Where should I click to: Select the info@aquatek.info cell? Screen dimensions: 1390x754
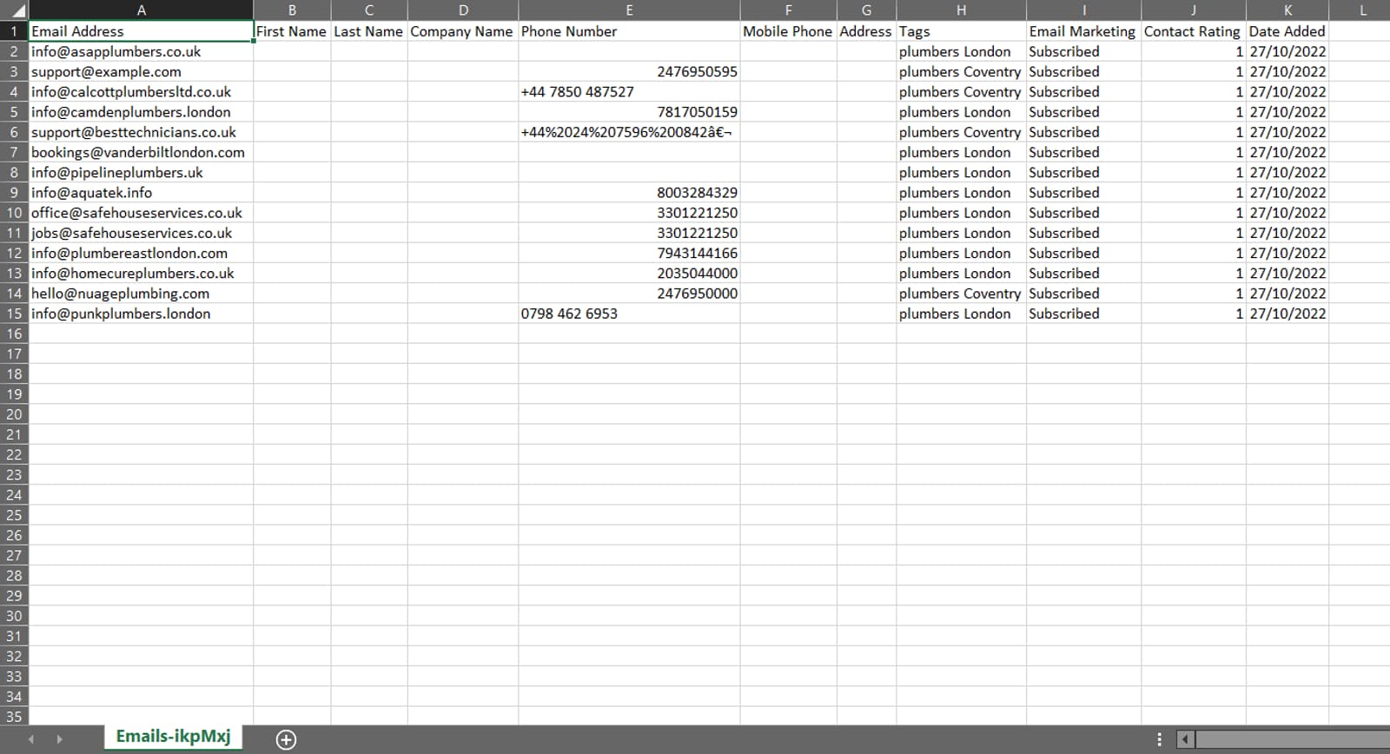coord(141,193)
